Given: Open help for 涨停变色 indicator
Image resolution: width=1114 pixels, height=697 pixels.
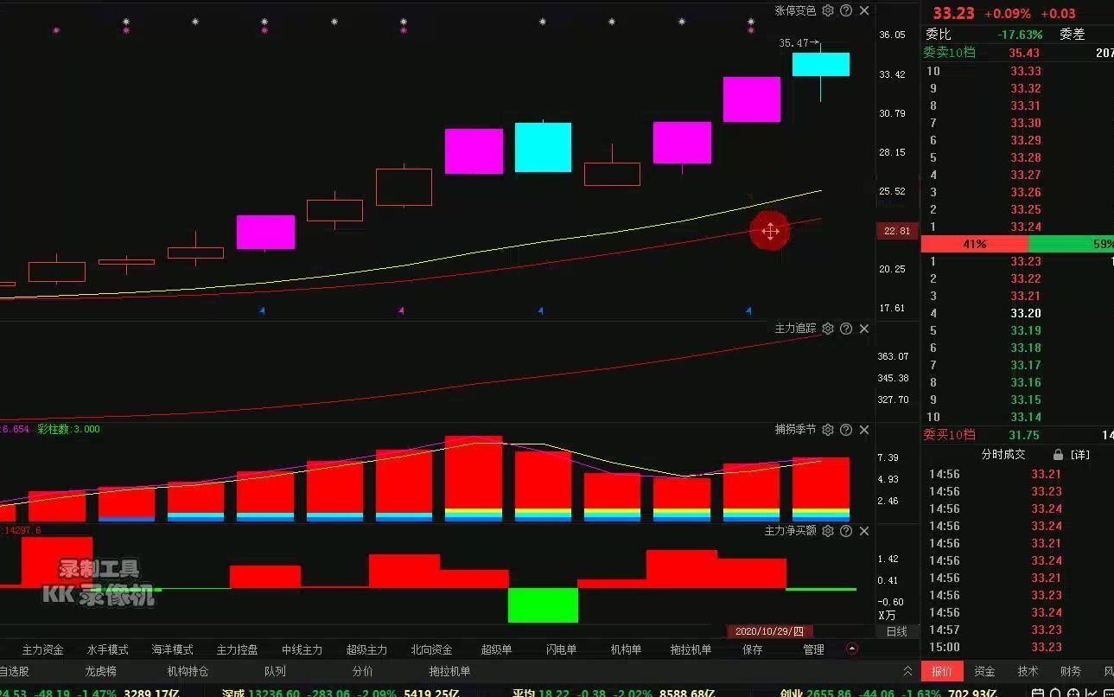Looking at the screenshot, I should pos(846,10).
